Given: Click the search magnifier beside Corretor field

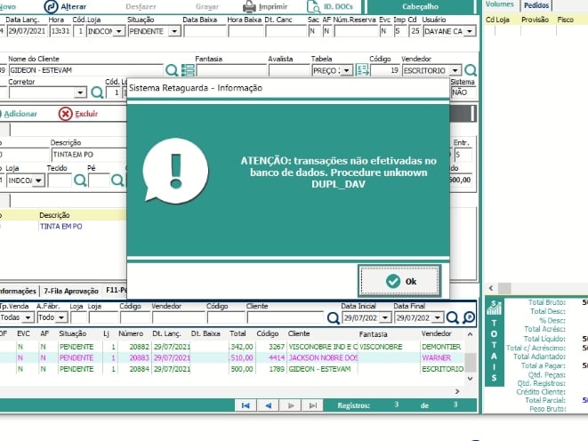Looking at the screenshot, I should [x=97, y=92].
